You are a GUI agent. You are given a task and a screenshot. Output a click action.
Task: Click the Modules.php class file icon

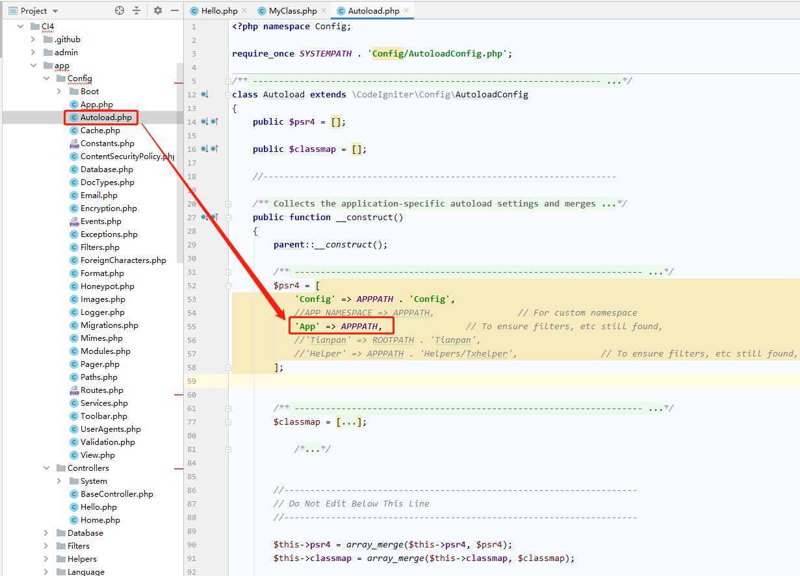click(74, 351)
